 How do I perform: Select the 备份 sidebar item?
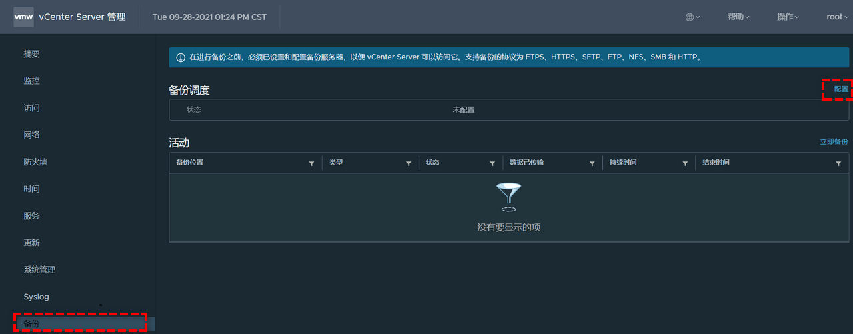pyautogui.click(x=31, y=324)
